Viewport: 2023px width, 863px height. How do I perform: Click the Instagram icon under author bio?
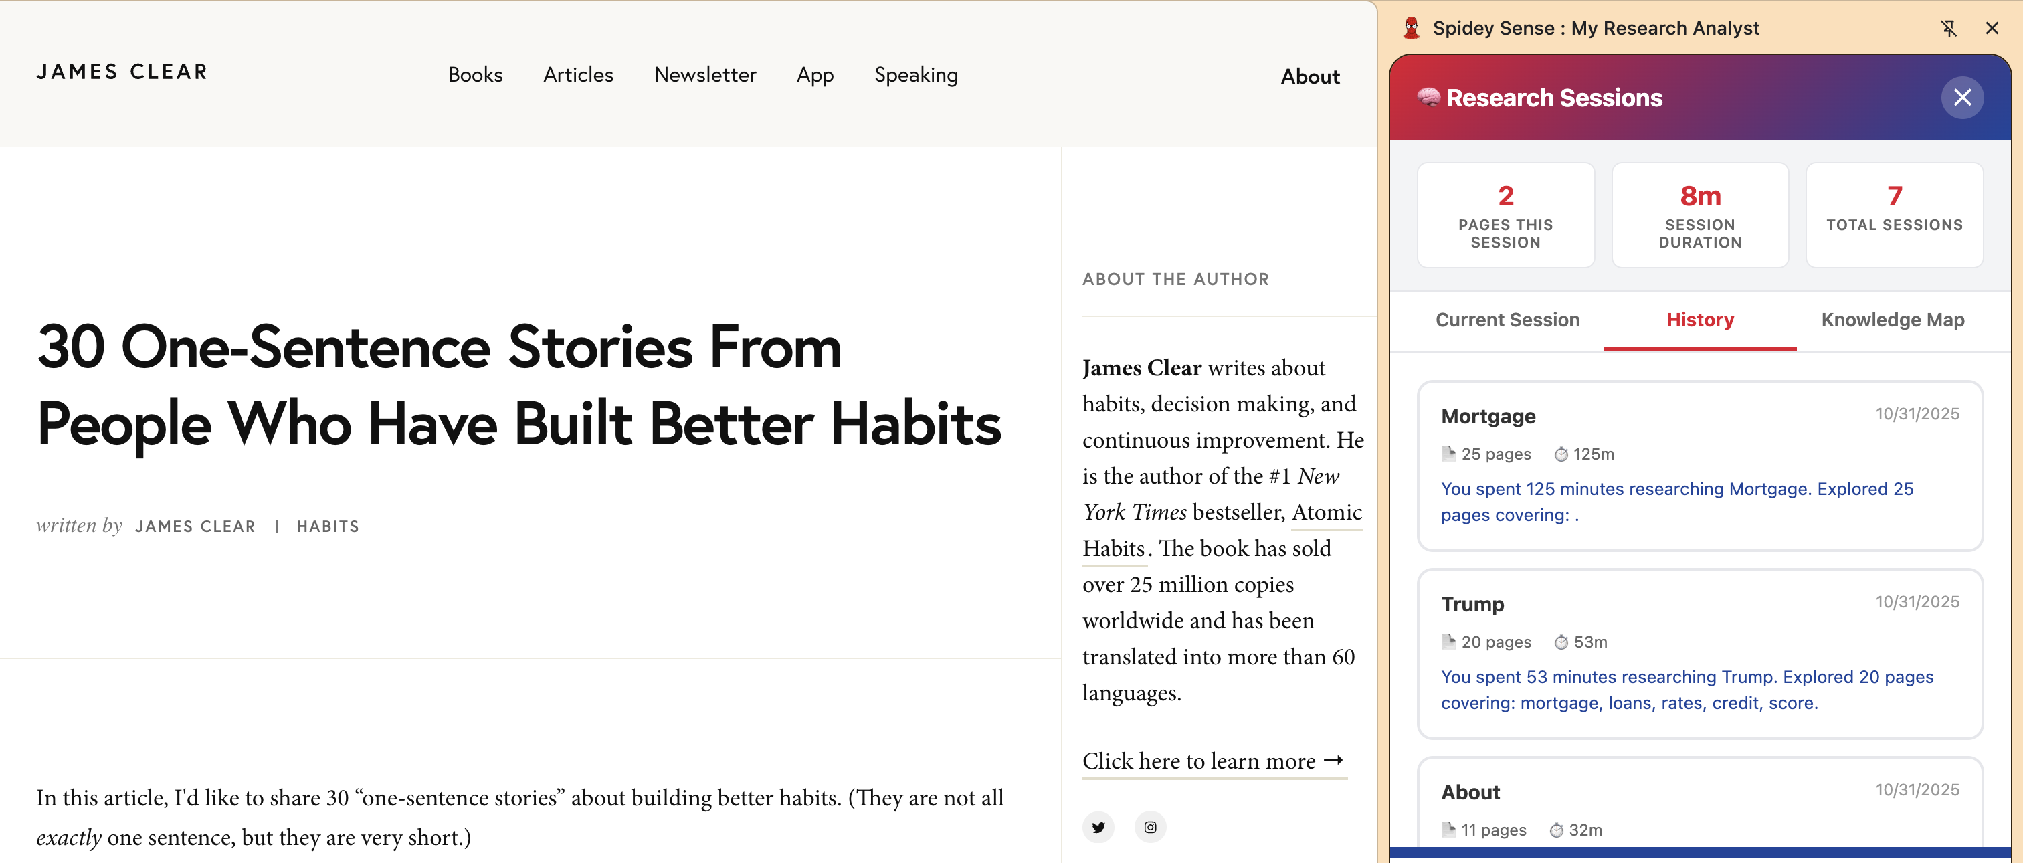coord(1150,827)
